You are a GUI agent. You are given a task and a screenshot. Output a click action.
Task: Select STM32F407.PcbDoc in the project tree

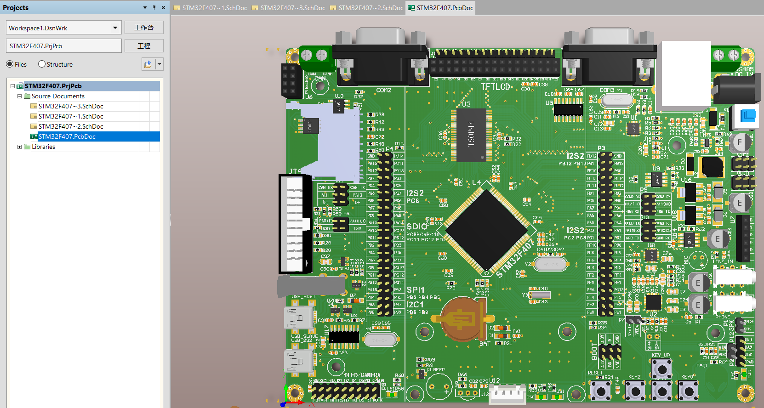67,136
